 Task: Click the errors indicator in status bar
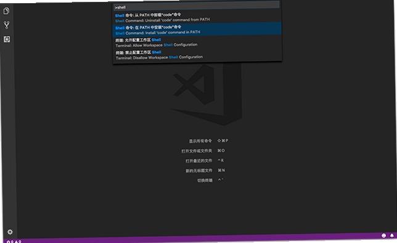click(x=10, y=242)
